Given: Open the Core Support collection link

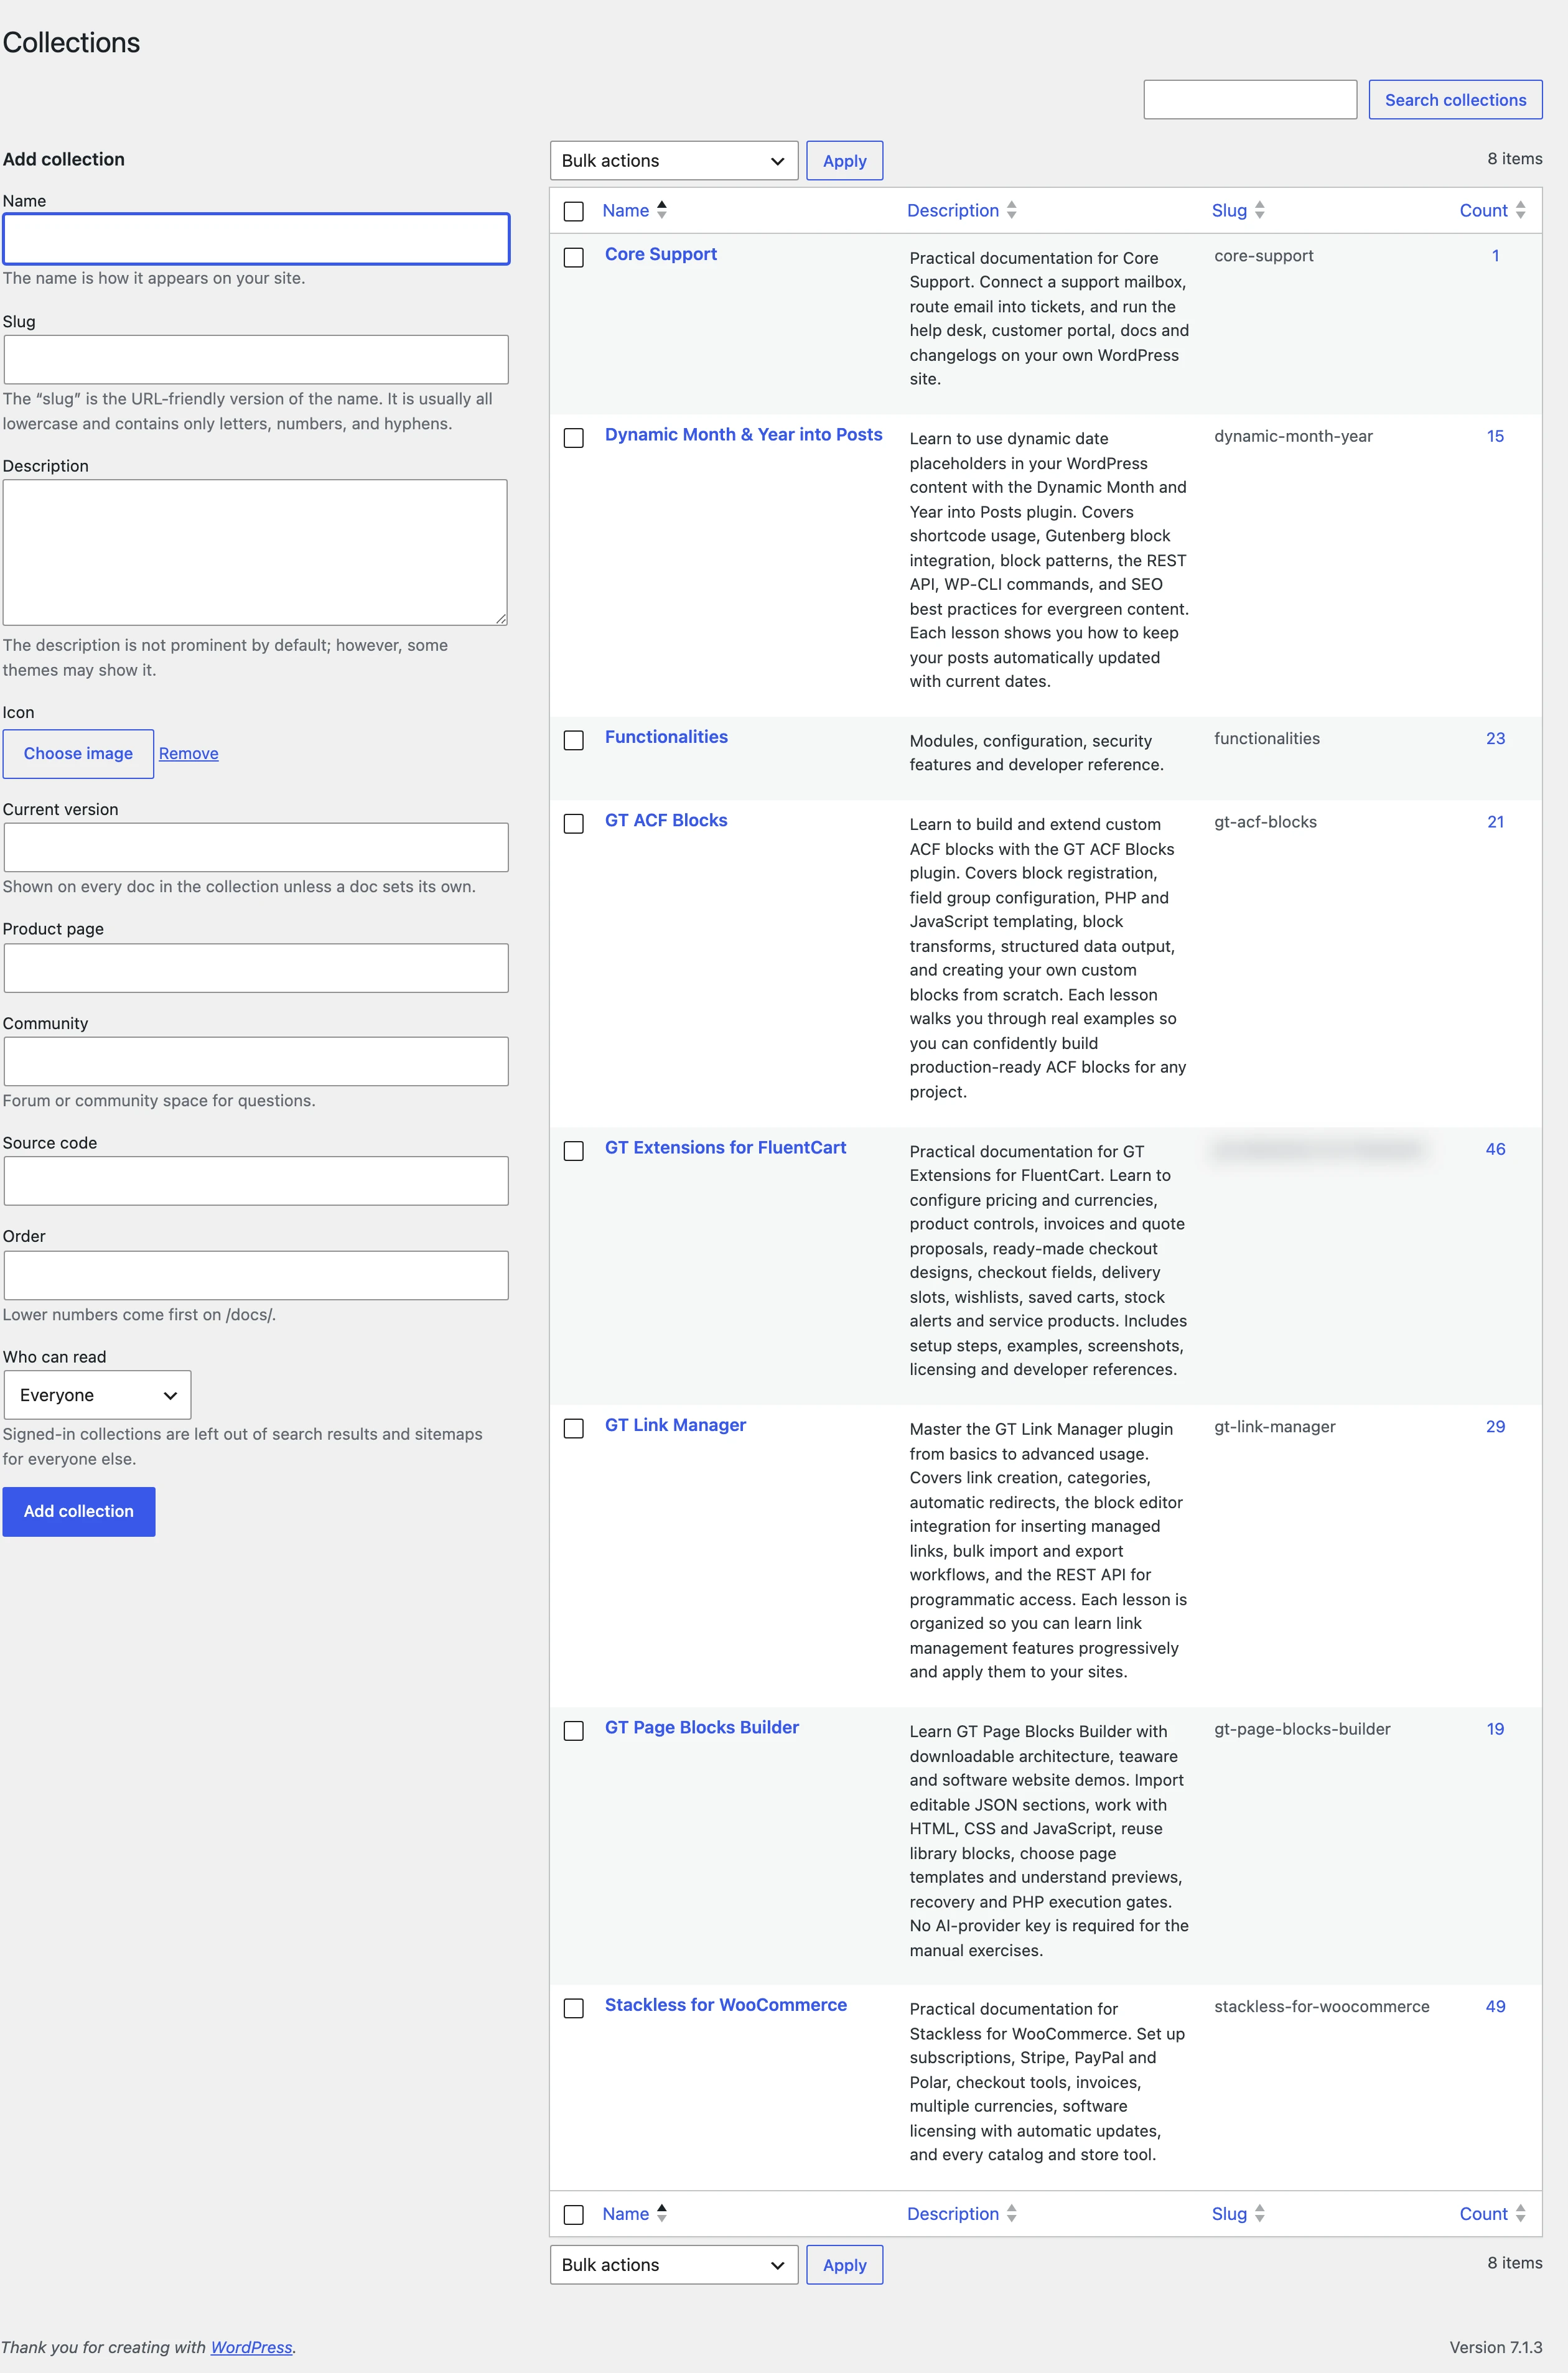Looking at the screenshot, I should point(661,254).
